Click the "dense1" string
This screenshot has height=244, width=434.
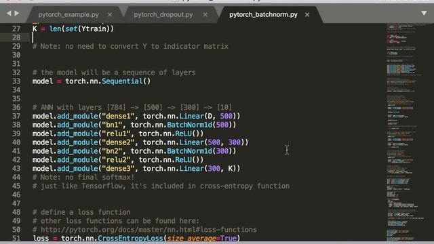click(x=118, y=116)
